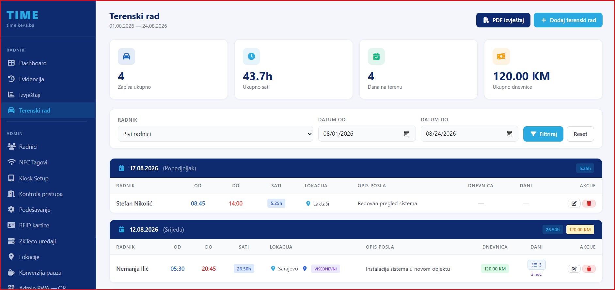Click Dodaj terenski rad button
Viewport: 615px width, 290px height.
(568, 20)
